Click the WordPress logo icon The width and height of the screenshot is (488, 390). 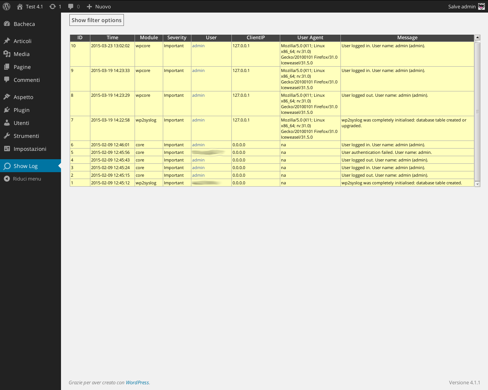coord(6,6)
